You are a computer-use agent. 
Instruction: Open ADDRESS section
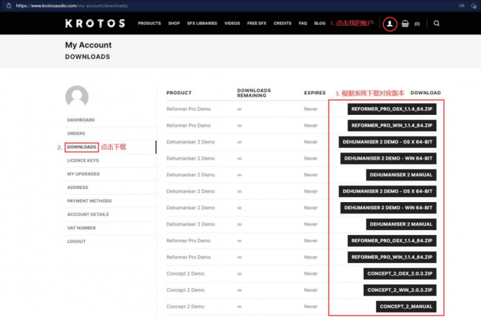click(x=77, y=188)
